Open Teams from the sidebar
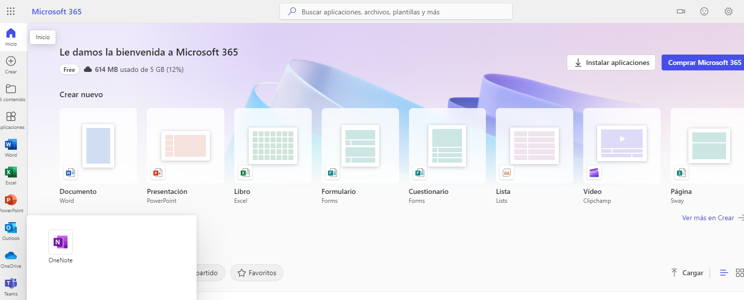This screenshot has height=300, width=744. coord(11,287)
